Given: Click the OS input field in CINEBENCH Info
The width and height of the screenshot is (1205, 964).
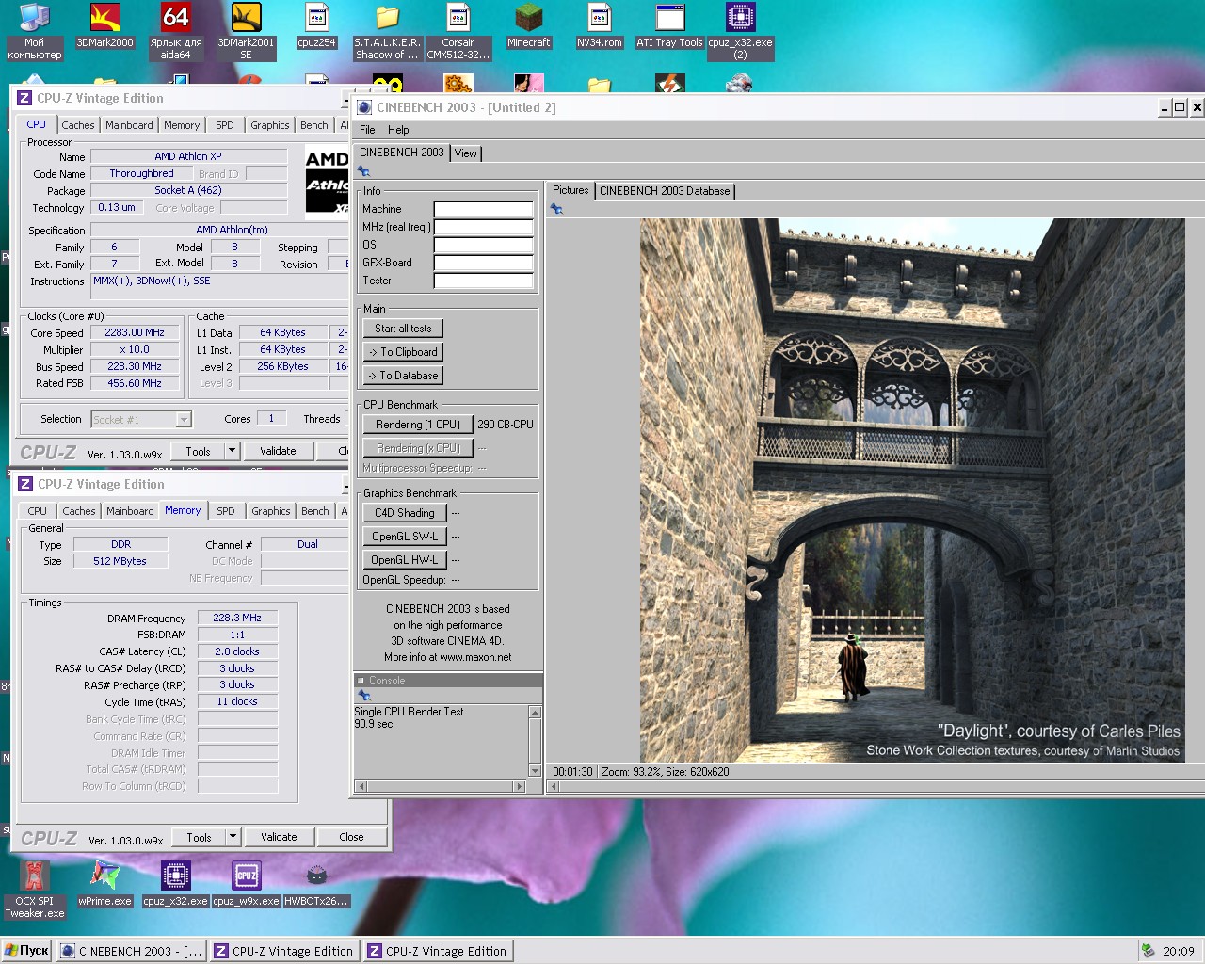Looking at the screenshot, I should [x=484, y=245].
